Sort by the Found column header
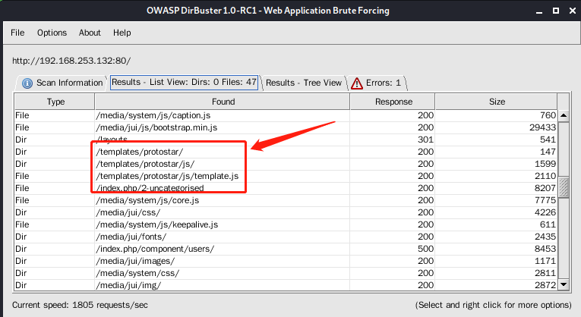The width and height of the screenshot is (581, 317). coord(223,102)
